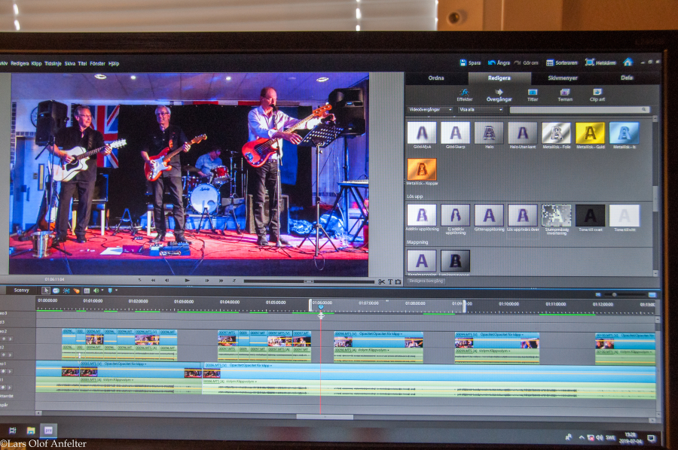Click the Redigera övergång button
The width and height of the screenshot is (678, 450).
coord(426,281)
